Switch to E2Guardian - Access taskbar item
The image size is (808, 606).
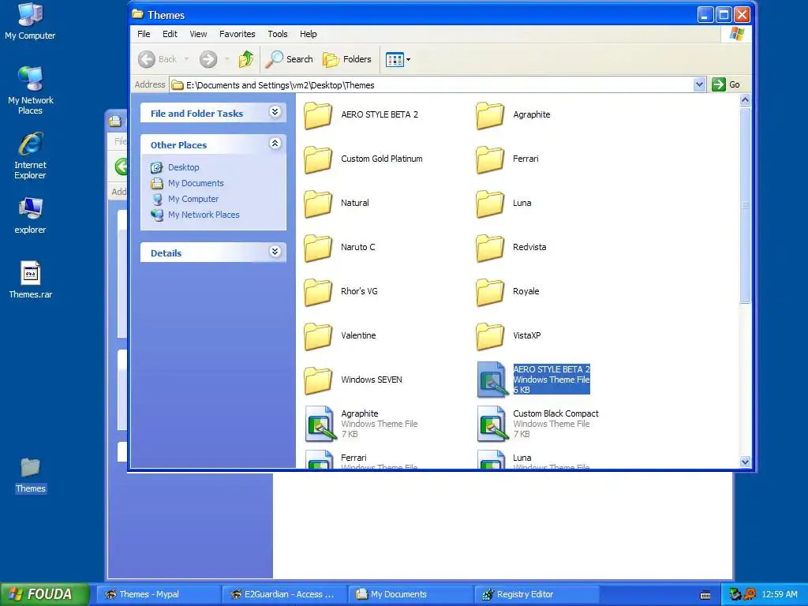(x=283, y=594)
